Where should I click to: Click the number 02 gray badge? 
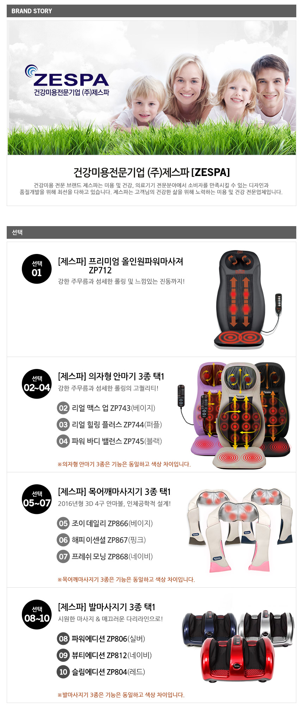[63, 408]
